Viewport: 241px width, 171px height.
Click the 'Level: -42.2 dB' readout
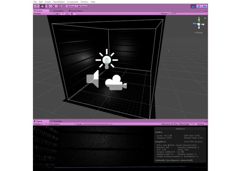click(x=164, y=136)
